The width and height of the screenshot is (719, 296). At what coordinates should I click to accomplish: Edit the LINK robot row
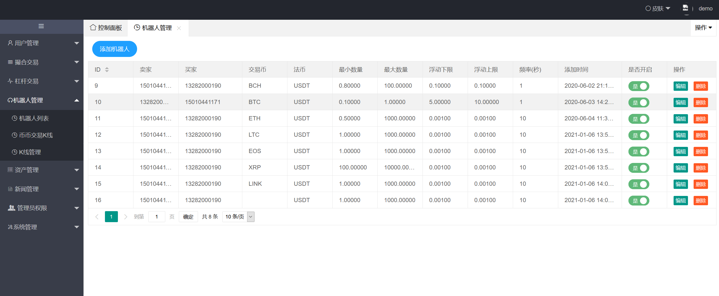tap(681, 184)
